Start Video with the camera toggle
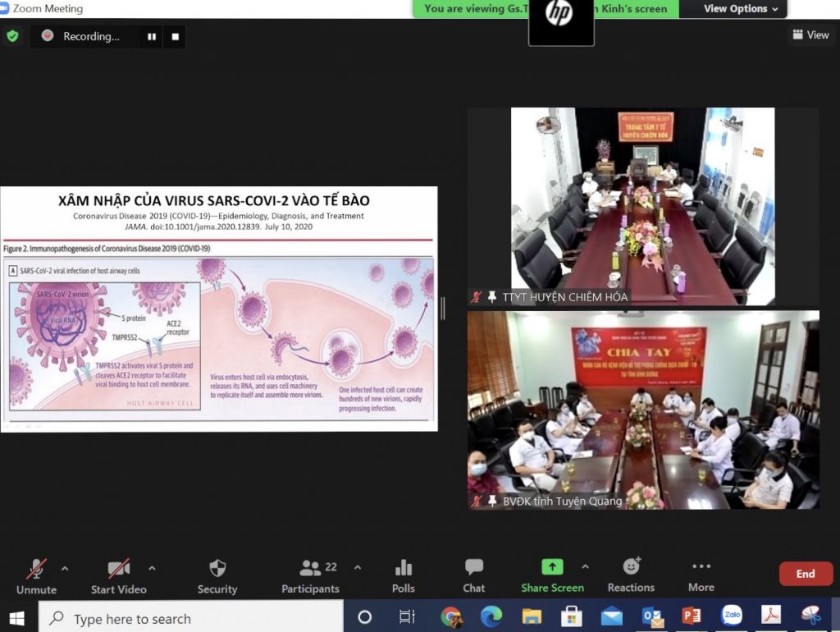Image resolution: width=840 pixels, height=632 pixels. coord(118,577)
